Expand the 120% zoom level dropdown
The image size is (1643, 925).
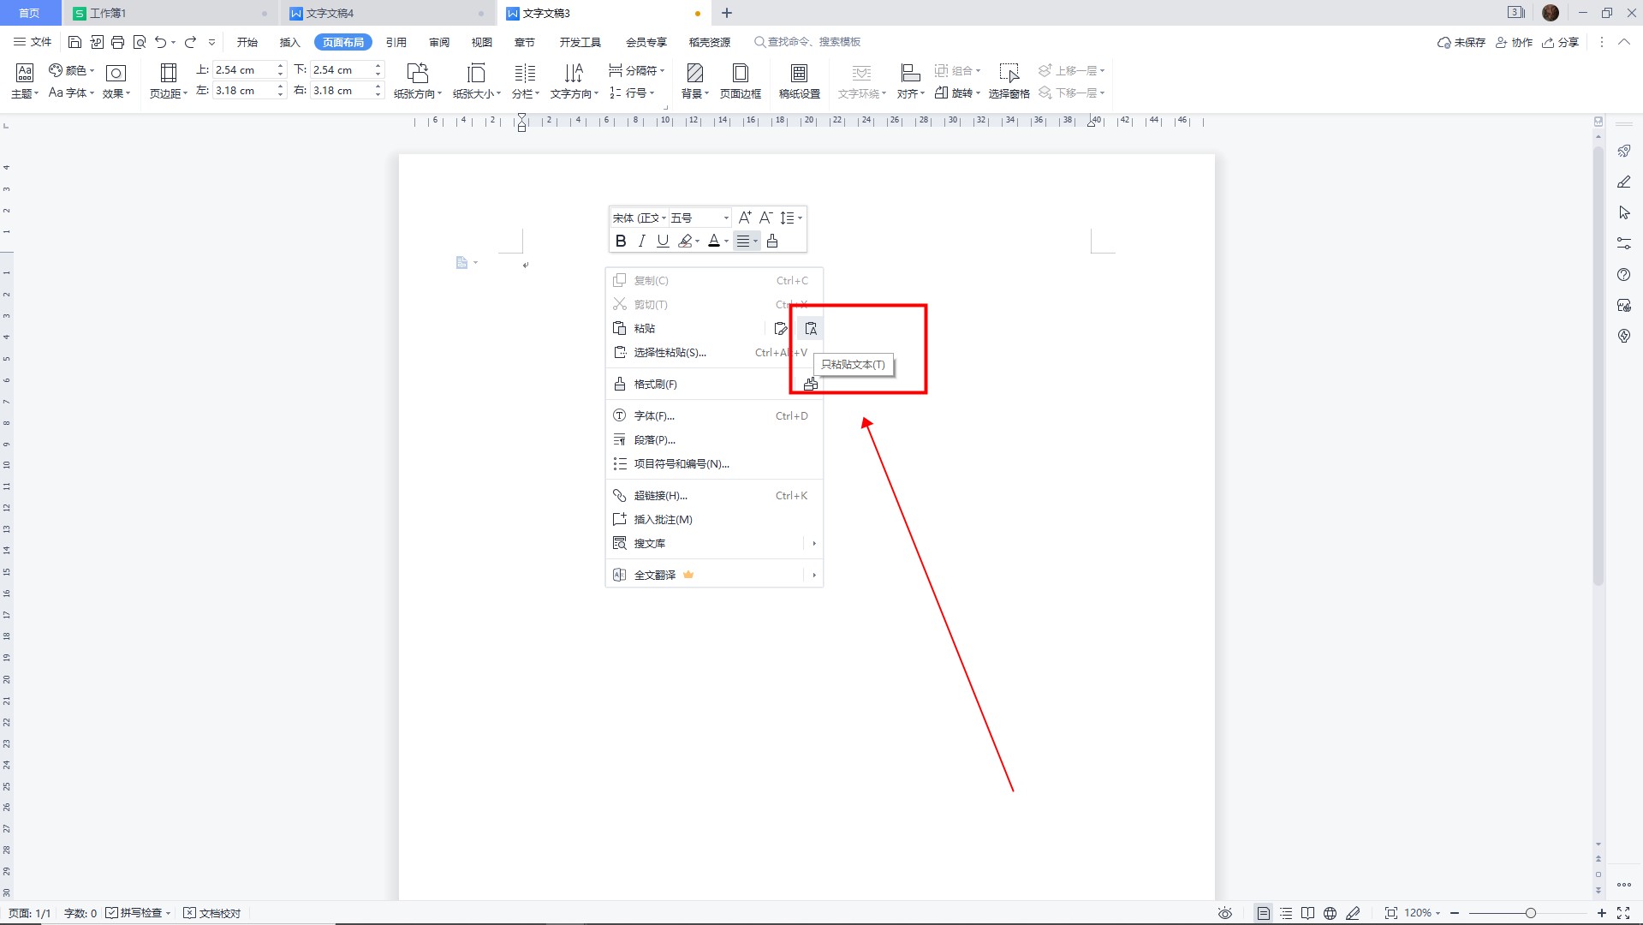click(x=1422, y=913)
